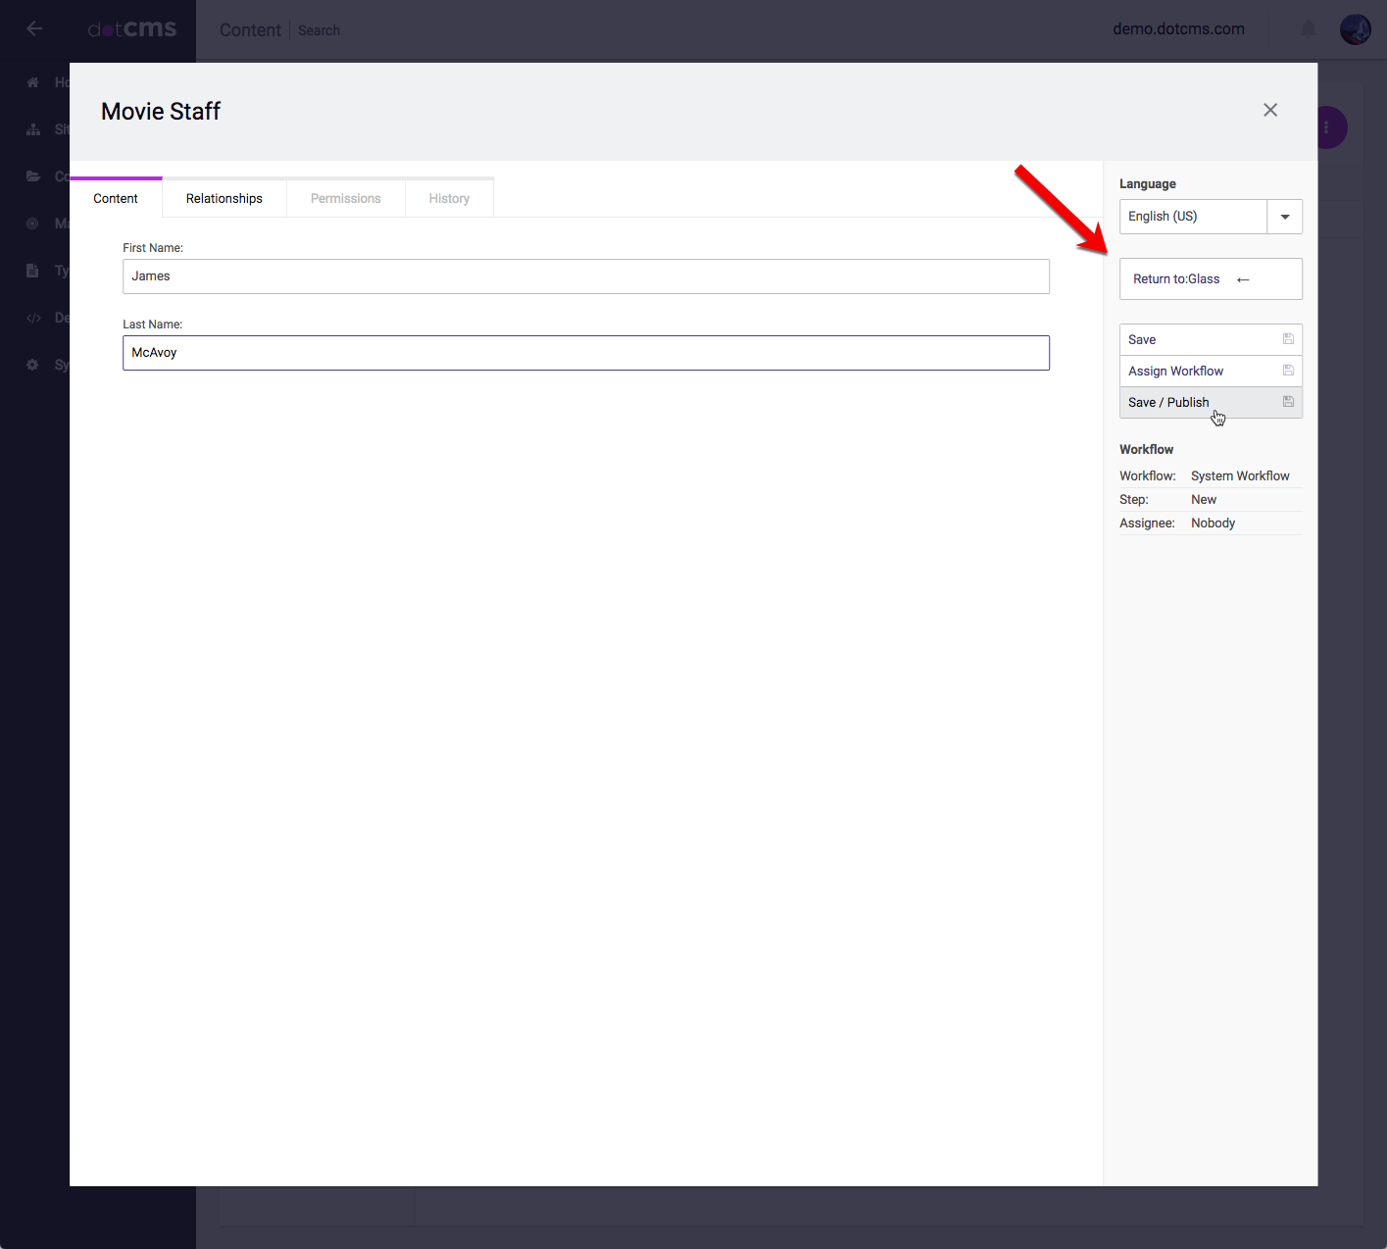Image resolution: width=1387 pixels, height=1249 pixels.
Task: Click the back arrow in the header
Action: (34, 28)
